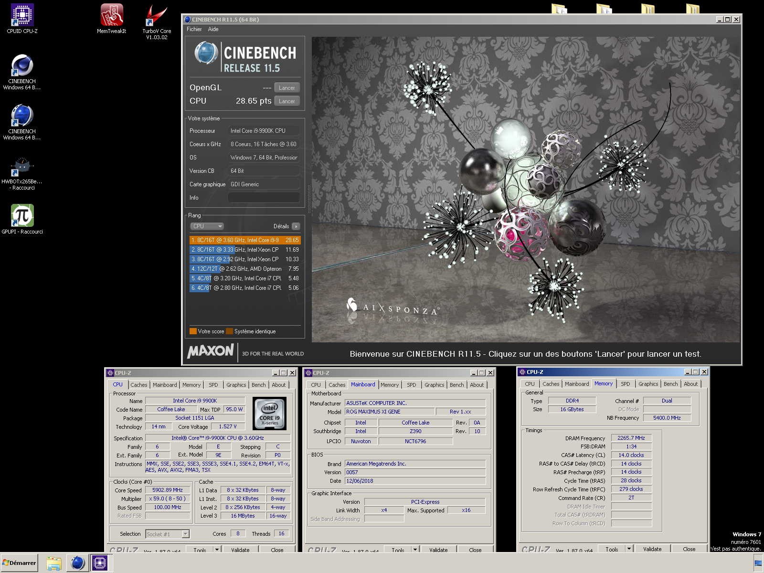This screenshot has height=573, width=764.
Task: Switch to Cinebench via its taskbar icon
Action: pyautogui.click(x=77, y=563)
